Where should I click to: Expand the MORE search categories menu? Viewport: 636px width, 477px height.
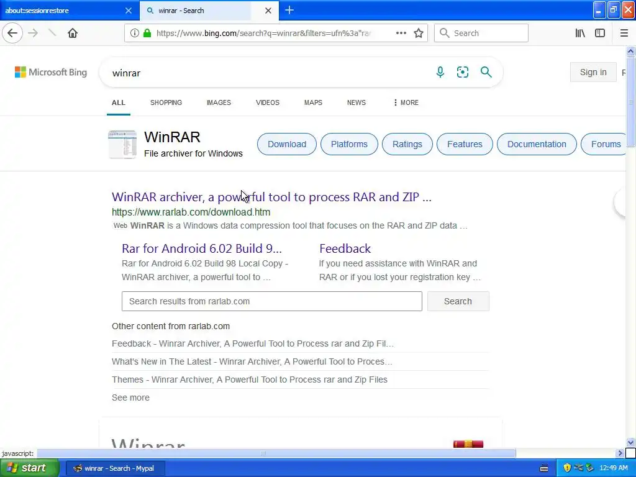coord(406,102)
